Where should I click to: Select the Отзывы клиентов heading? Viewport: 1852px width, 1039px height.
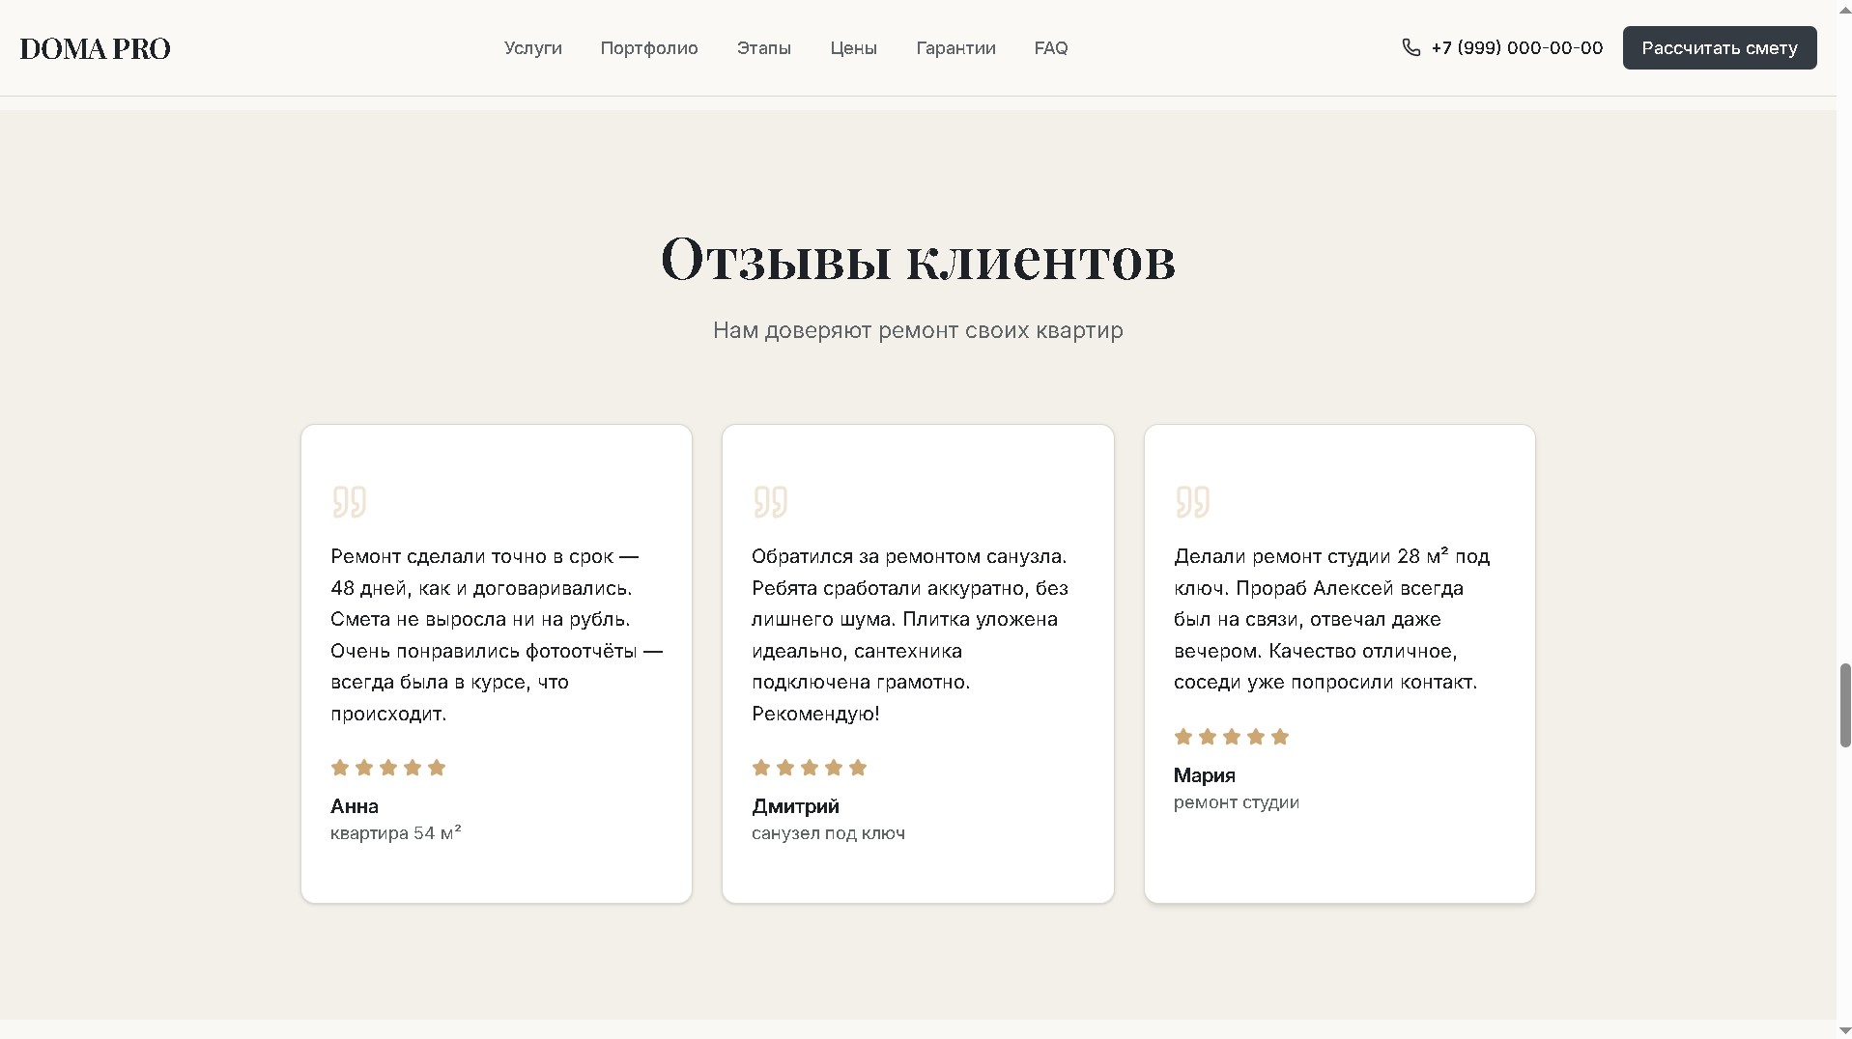click(x=918, y=259)
